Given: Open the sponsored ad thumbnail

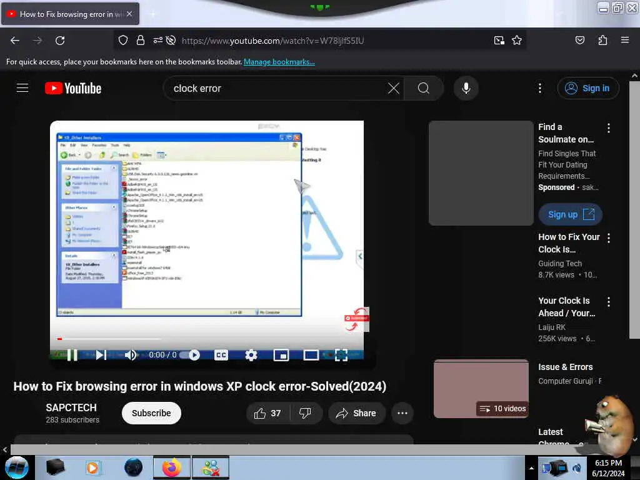Looking at the screenshot, I should [x=481, y=172].
